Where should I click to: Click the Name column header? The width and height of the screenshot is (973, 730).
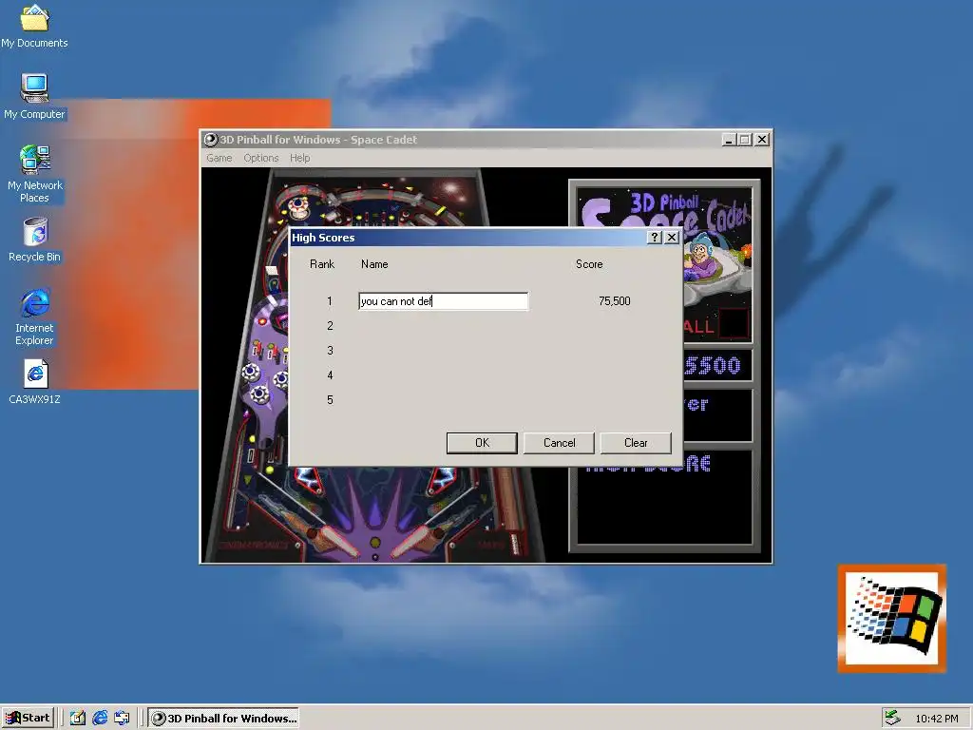click(374, 264)
